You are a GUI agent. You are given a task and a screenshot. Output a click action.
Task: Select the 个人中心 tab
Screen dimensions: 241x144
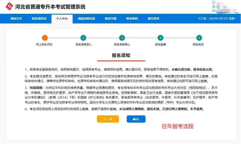[62, 19]
